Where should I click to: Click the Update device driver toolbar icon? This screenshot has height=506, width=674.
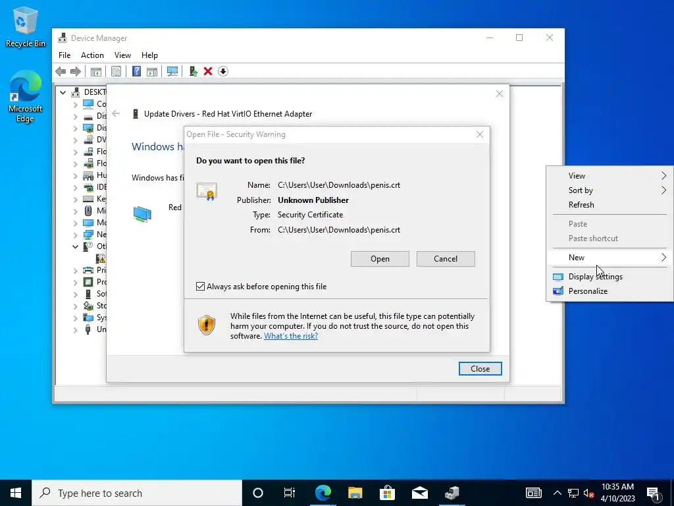point(193,71)
